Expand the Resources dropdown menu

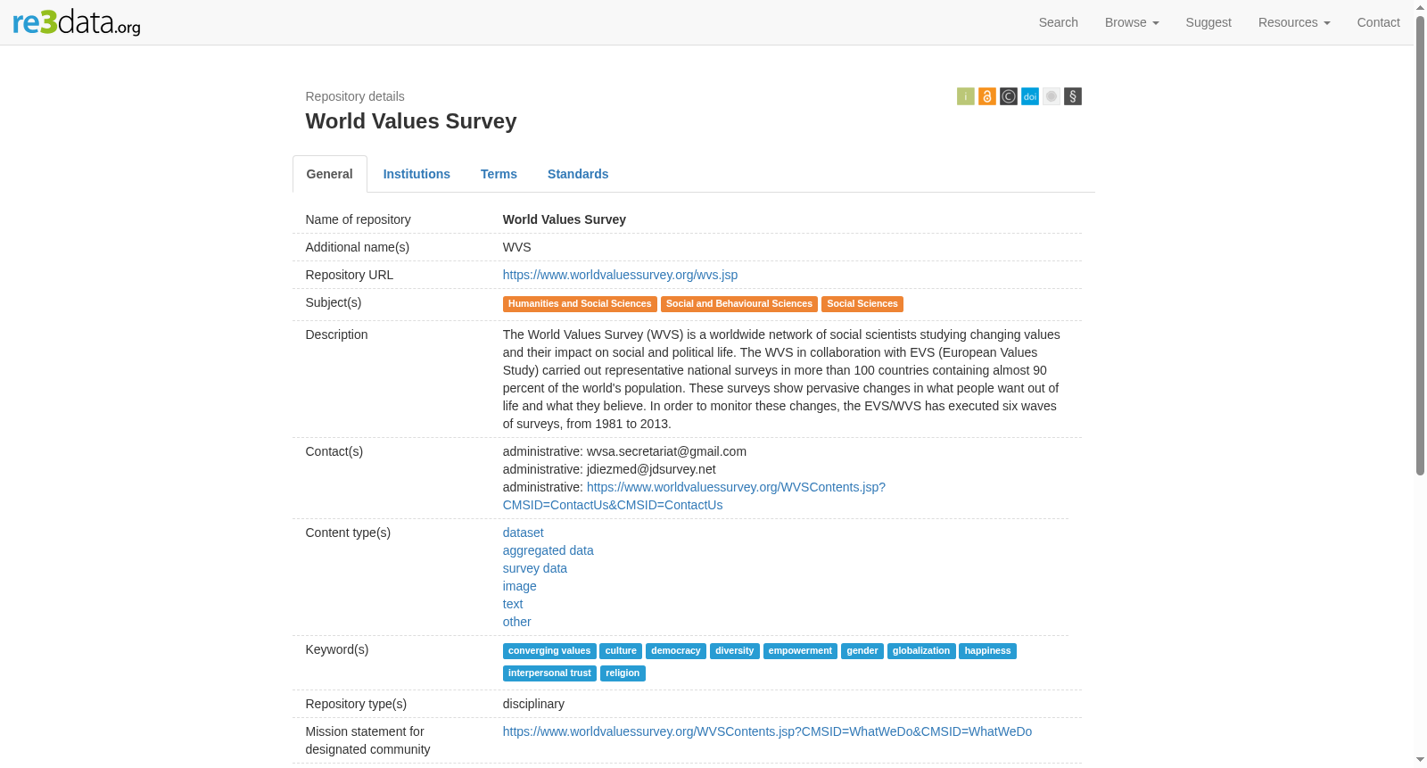[x=1294, y=22]
